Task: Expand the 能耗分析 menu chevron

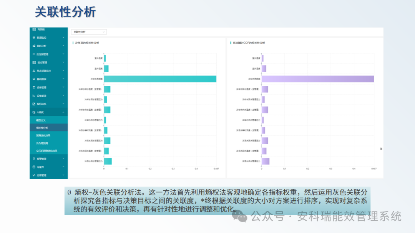Action: [x=63, y=46]
